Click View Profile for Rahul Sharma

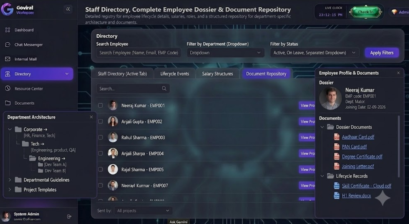(307, 137)
